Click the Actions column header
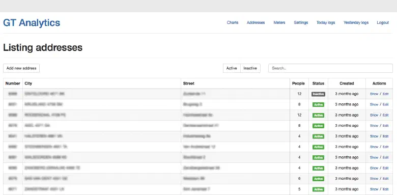Screen dimensions: 397x195 379,83
